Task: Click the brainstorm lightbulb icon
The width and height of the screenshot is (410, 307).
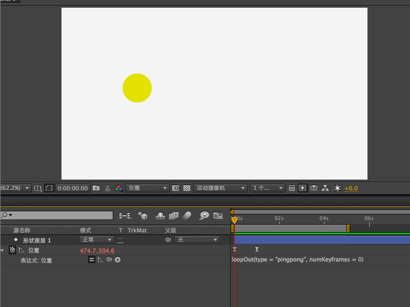Action: (204, 215)
